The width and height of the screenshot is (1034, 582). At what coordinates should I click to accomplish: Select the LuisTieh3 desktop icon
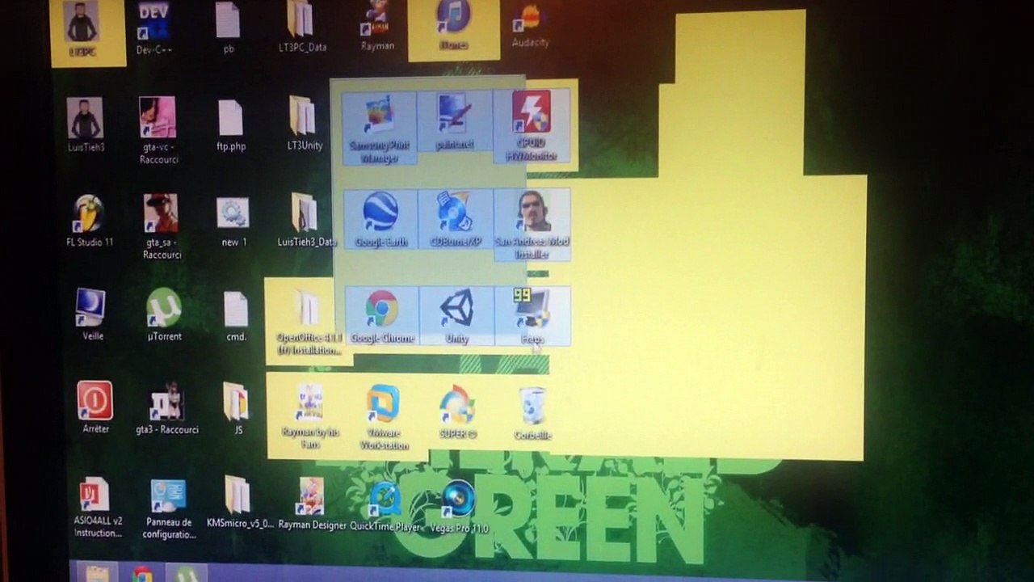point(85,124)
